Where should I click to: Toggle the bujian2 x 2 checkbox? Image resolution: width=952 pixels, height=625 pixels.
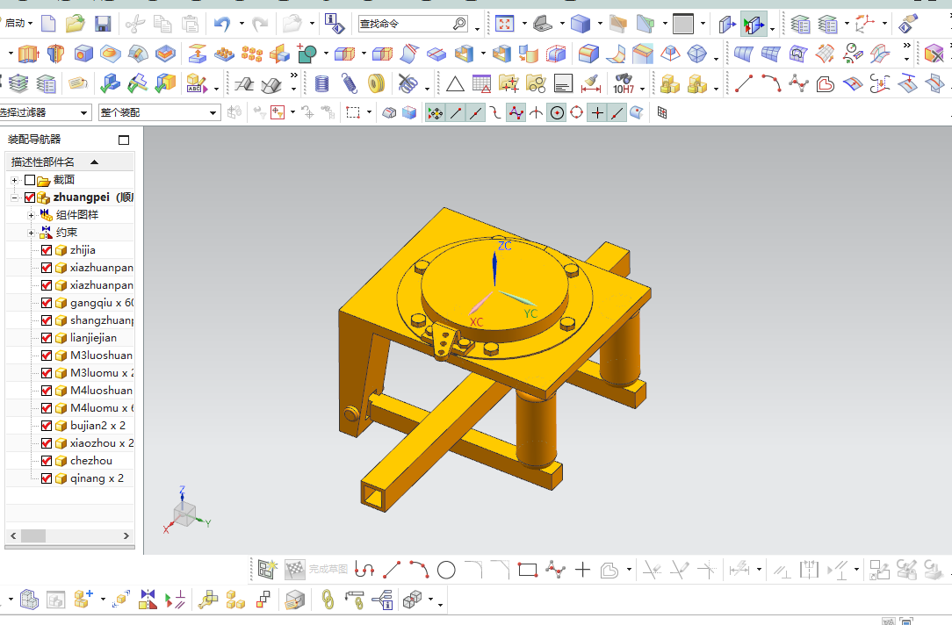pyautogui.click(x=47, y=426)
